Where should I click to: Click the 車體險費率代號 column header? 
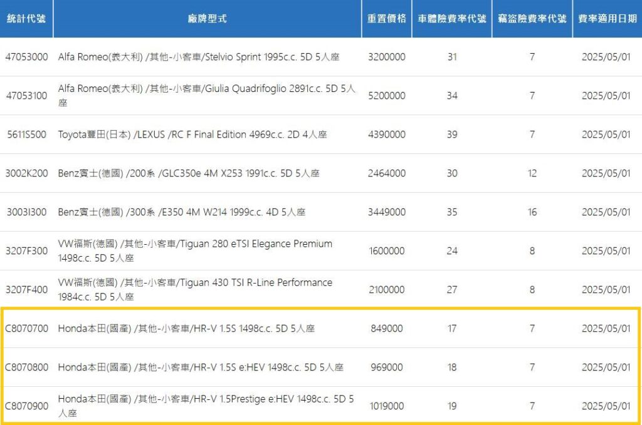451,18
